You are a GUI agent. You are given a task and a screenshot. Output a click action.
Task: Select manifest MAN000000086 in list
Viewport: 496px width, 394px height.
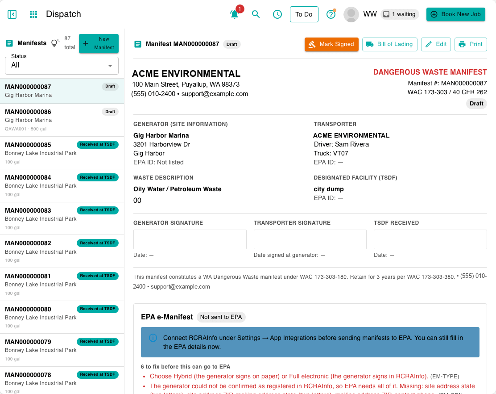tap(62, 120)
